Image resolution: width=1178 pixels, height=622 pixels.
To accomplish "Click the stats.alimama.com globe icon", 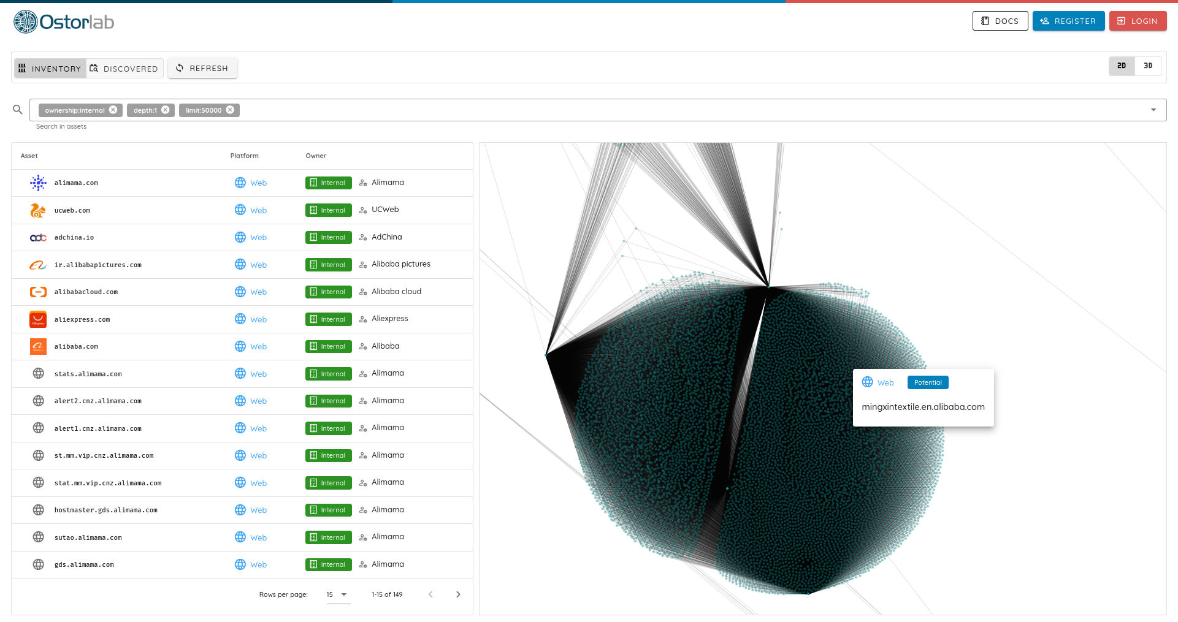I will [x=38, y=373].
